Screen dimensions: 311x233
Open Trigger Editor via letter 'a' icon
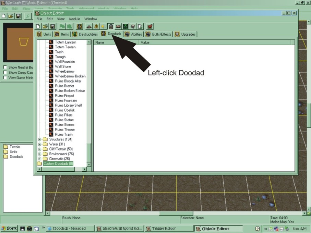tap(96, 26)
